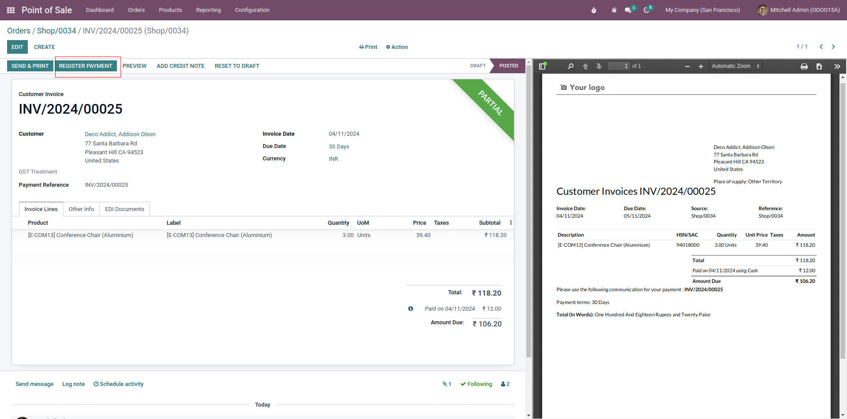The width and height of the screenshot is (847, 419).
Task: Click Send message in chatter
Action: tap(34, 384)
